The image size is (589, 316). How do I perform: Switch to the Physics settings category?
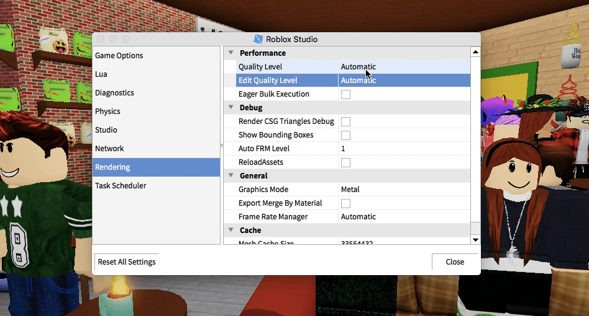click(157, 111)
